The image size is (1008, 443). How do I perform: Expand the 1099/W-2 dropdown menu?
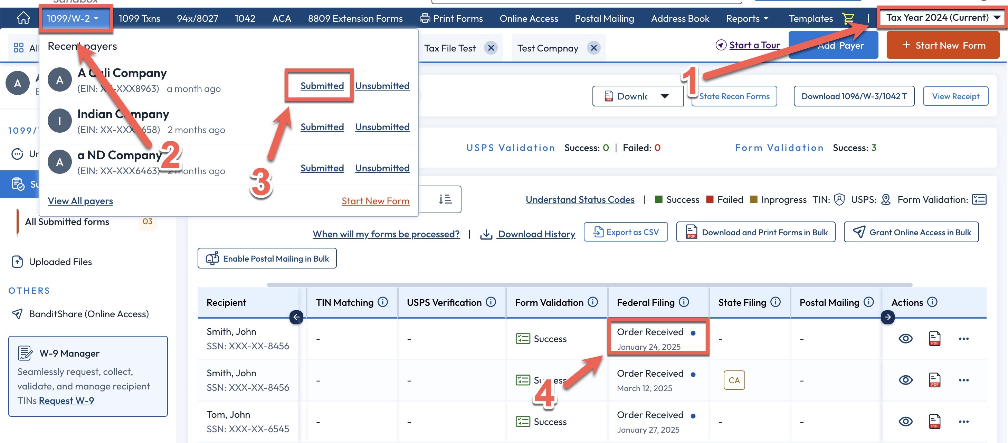click(x=73, y=18)
